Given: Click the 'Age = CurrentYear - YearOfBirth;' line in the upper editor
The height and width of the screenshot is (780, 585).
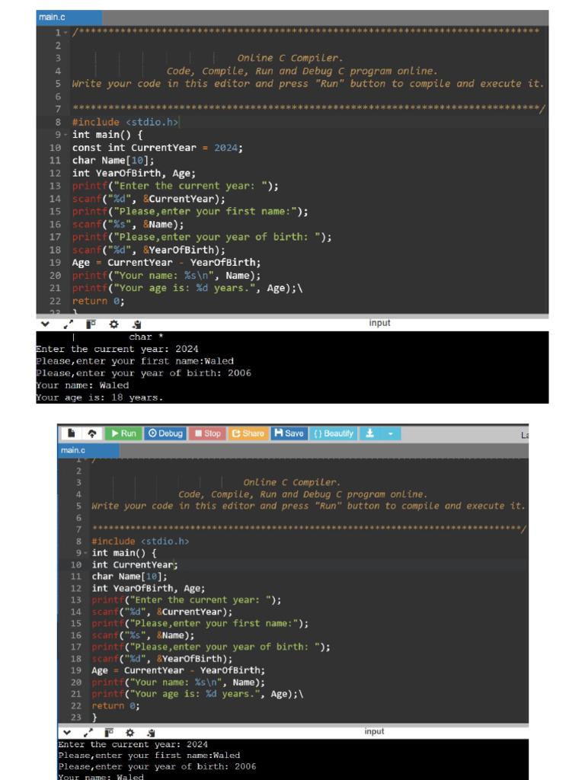Looking at the screenshot, I should point(166,263).
